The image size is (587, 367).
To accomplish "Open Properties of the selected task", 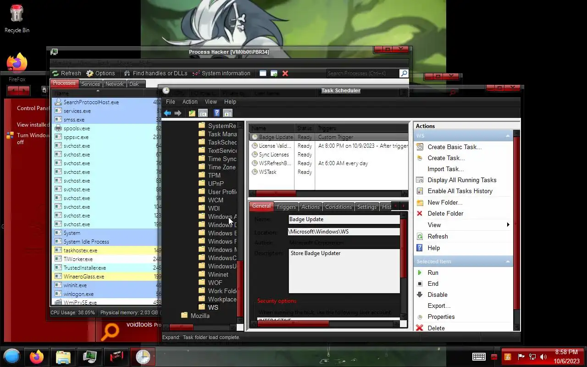I will [441, 317].
